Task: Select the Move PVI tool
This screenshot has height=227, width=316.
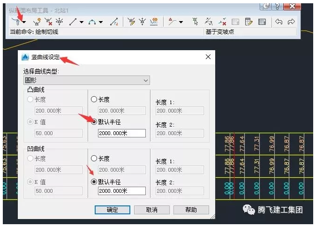Action: point(59,22)
